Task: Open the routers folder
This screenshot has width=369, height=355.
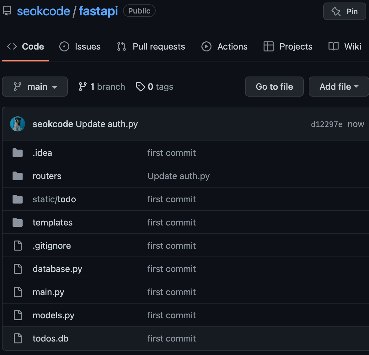Action: click(47, 176)
